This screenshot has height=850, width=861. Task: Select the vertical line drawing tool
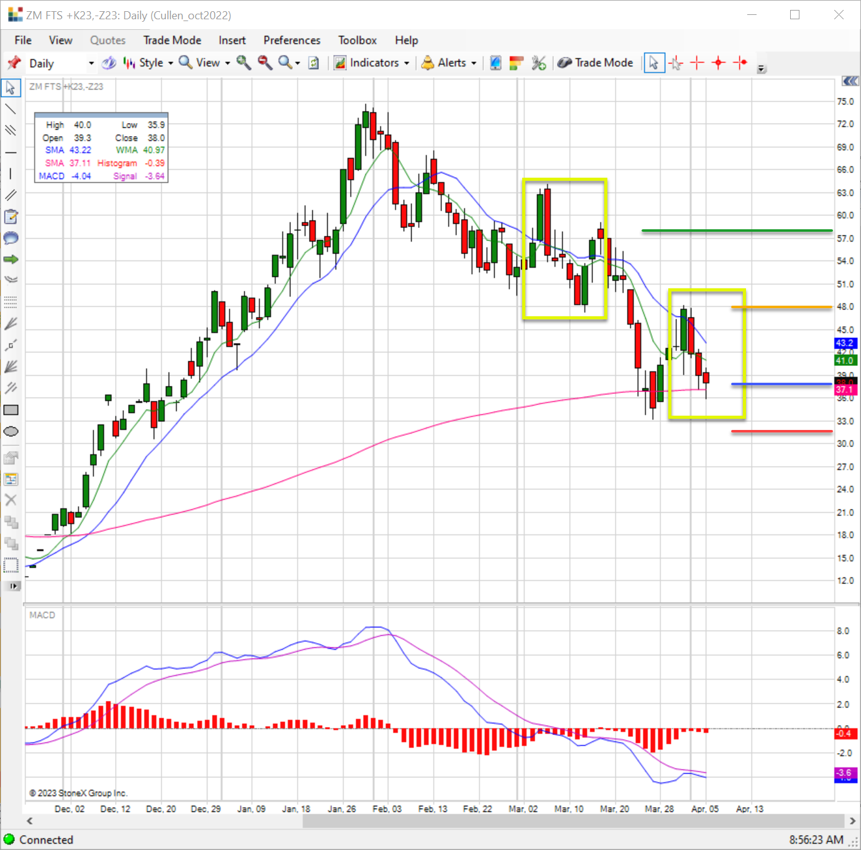(x=11, y=174)
